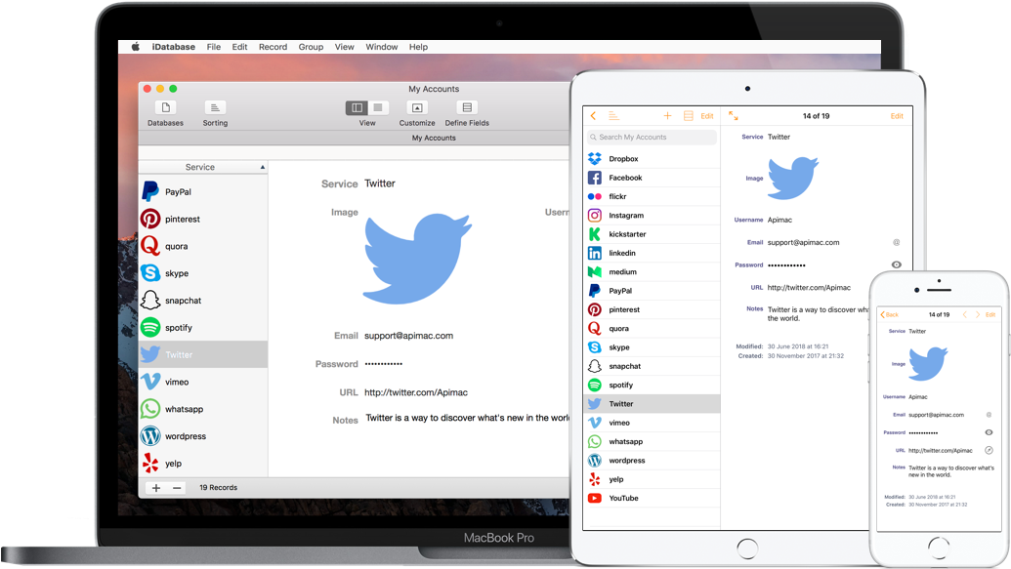The height and width of the screenshot is (569, 1011).
Task: Select whatsapp in the iPad list
Action: click(652, 441)
